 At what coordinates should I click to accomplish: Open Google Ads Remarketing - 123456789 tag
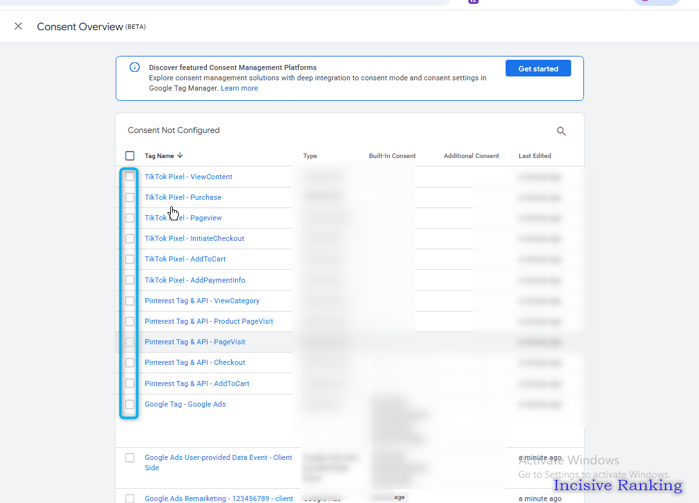coord(219,499)
